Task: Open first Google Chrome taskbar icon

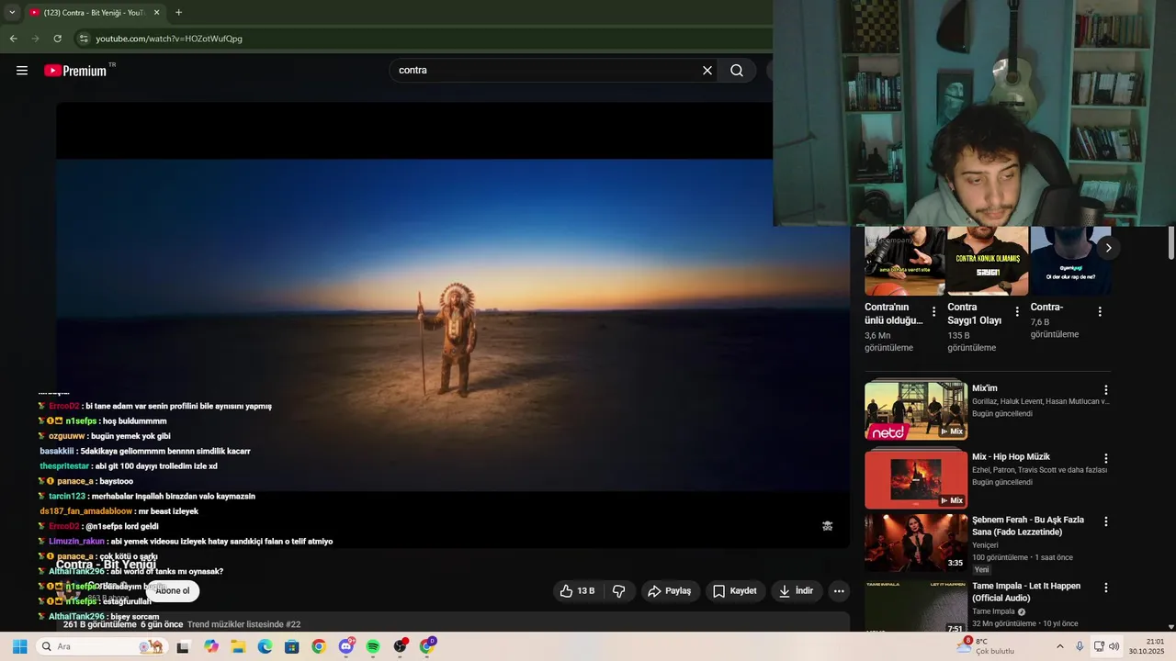Action: click(x=319, y=646)
